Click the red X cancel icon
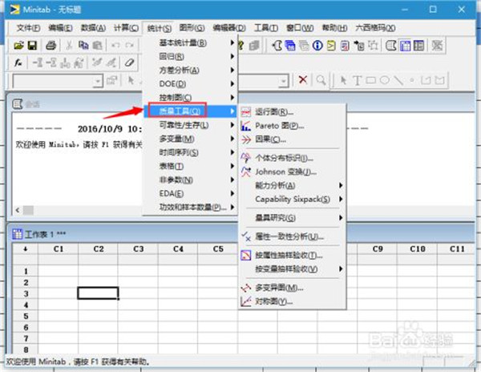481x372 pixels. tap(303, 80)
